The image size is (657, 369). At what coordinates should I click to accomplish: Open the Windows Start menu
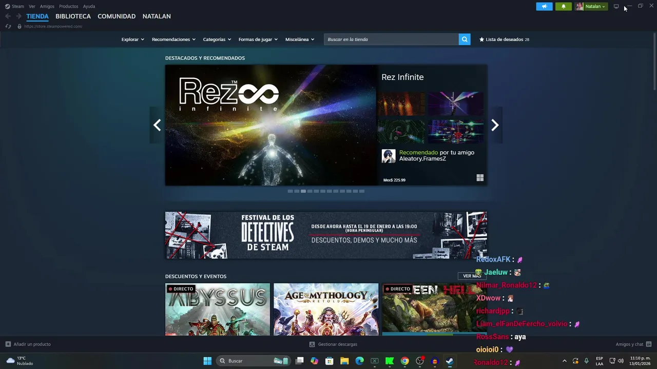[207, 361]
